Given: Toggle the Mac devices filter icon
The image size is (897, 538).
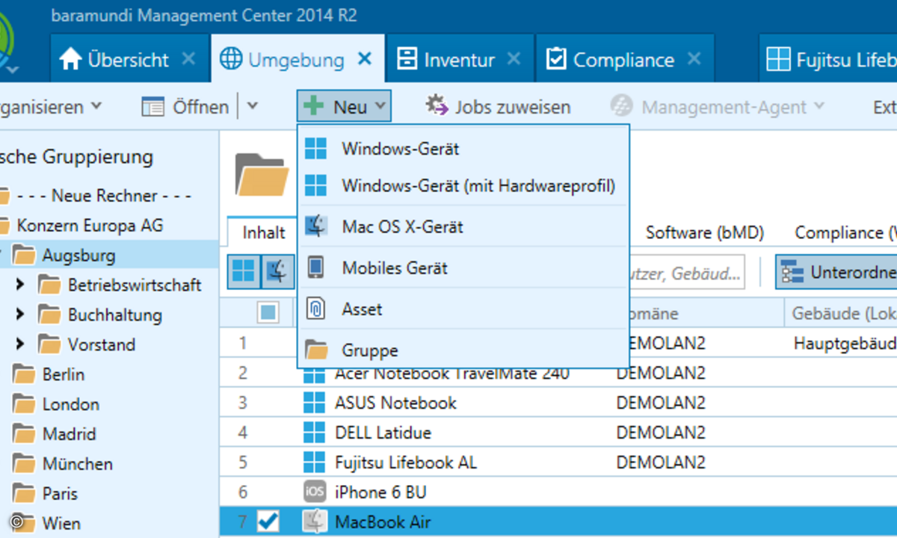Looking at the screenshot, I should (x=277, y=271).
